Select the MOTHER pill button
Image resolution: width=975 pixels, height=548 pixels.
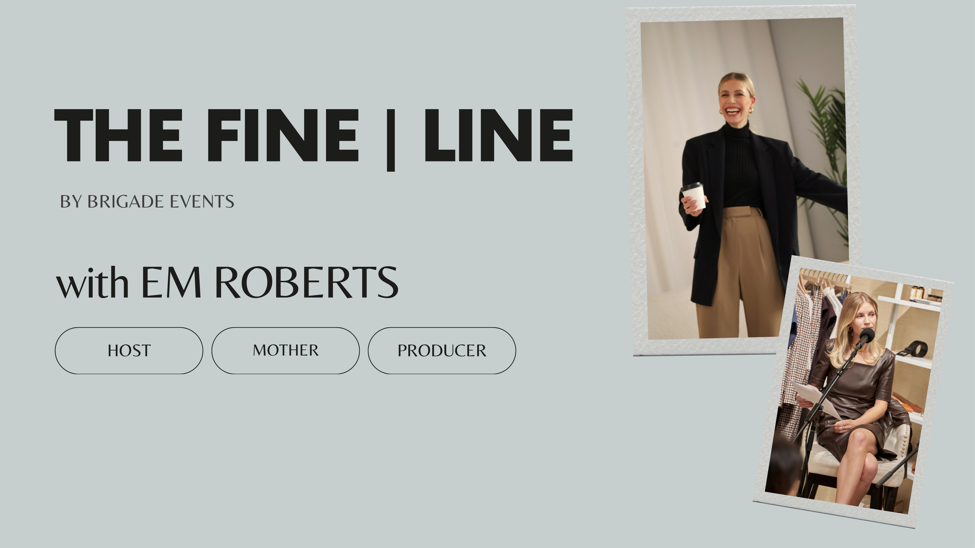tap(285, 351)
